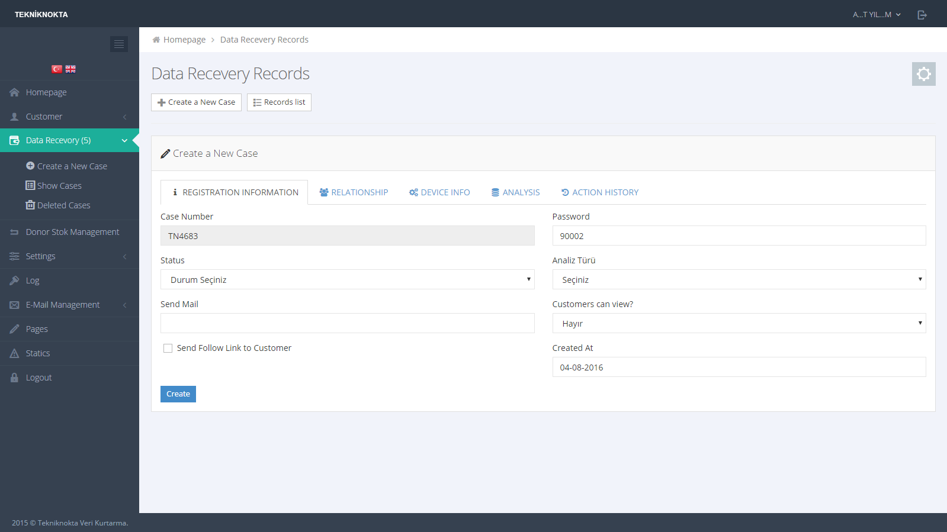Click the hamburger sidebar toggle icon

pos(119,44)
